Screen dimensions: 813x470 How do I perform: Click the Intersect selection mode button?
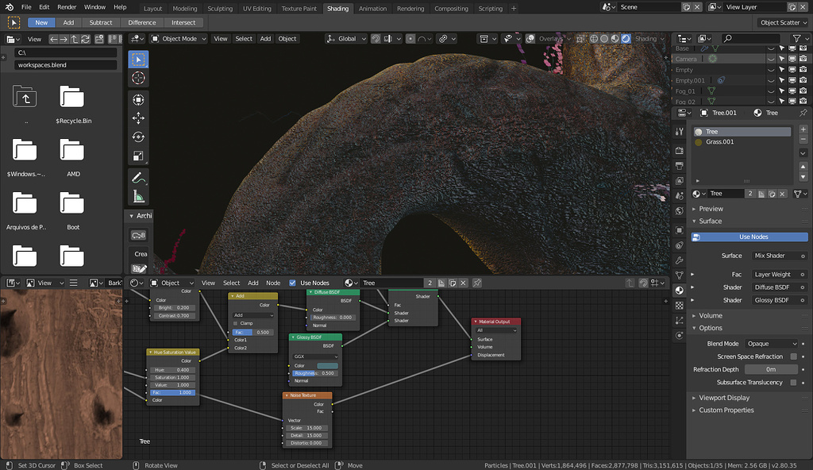click(183, 22)
